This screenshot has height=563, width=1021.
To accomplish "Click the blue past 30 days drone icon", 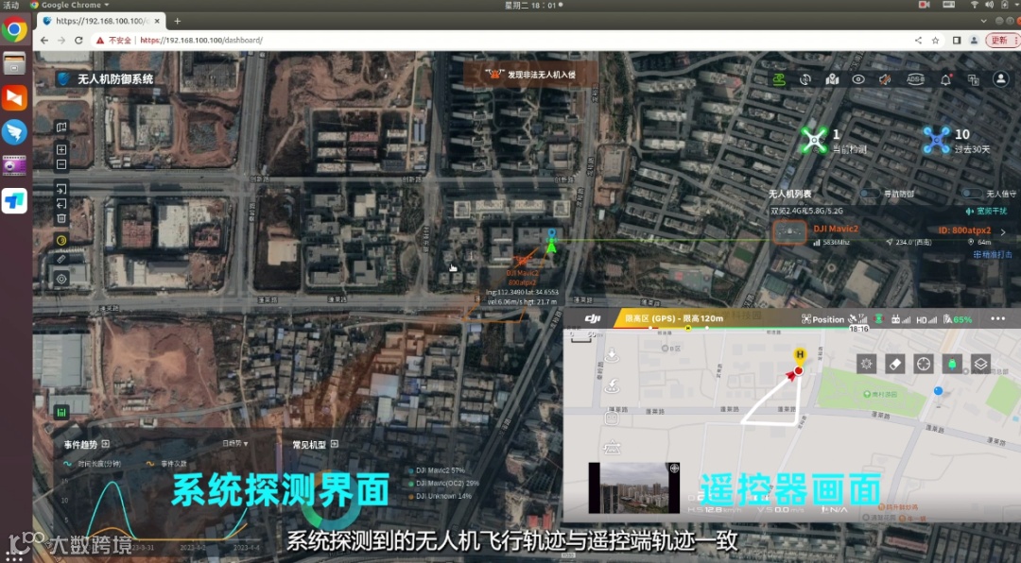I will (936, 139).
